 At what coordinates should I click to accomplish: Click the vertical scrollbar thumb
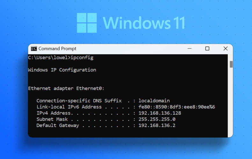(x=231, y=64)
